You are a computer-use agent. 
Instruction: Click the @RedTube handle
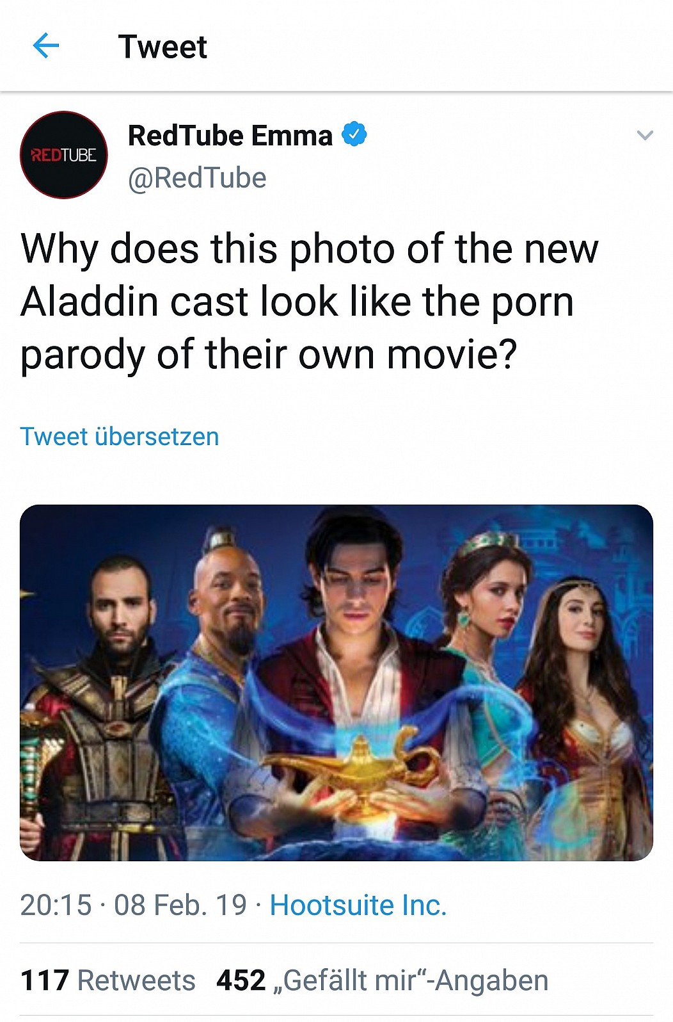click(197, 178)
